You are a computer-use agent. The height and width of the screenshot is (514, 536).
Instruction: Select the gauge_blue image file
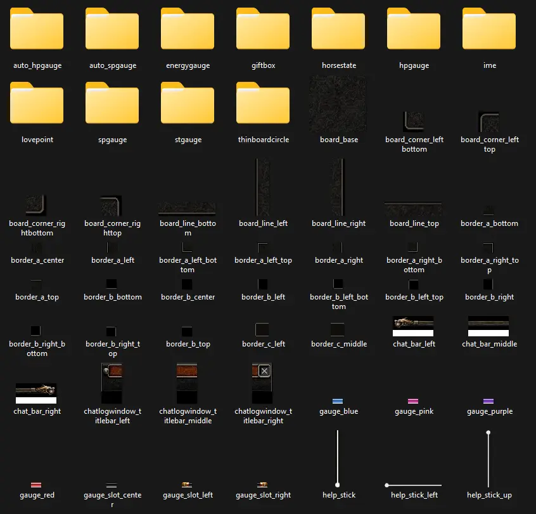click(x=338, y=401)
